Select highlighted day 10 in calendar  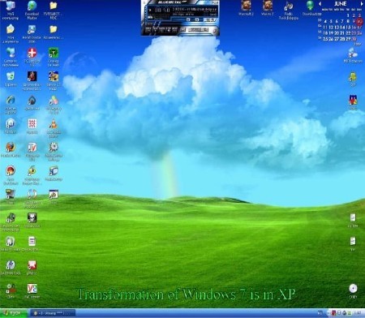coord(359,21)
